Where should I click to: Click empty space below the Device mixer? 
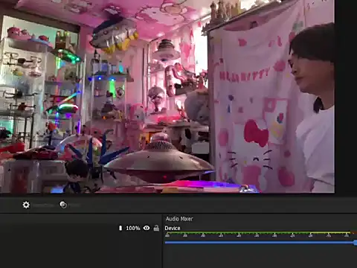click(x=260, y=257)
